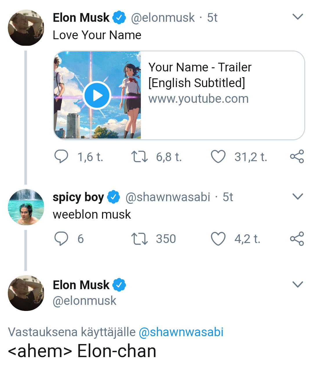Open spicy boy's profile picture
Image resolution: width=313 pixels, height=378 pixels.
tap(26, 207)
